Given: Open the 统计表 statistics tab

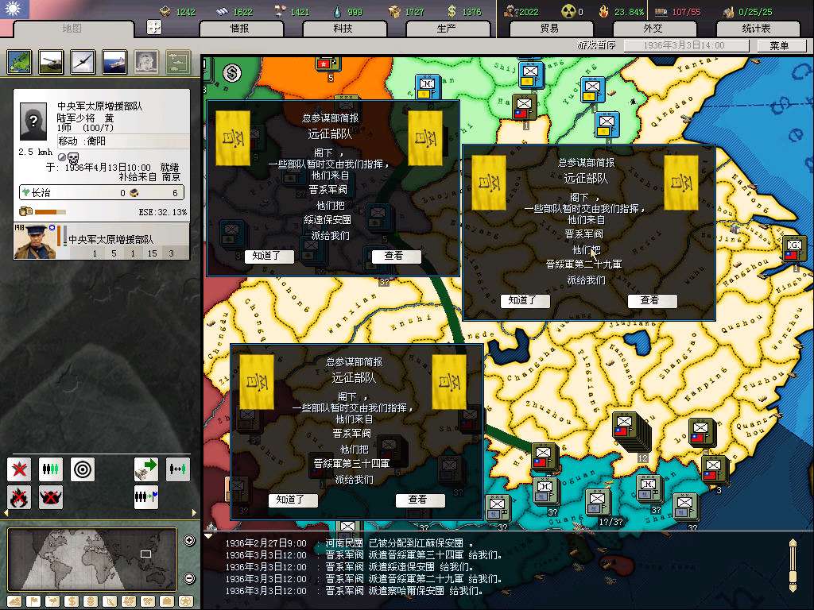Looking at the screenshot, I should [x=757, y=29].
